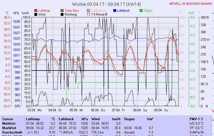Select the 05.04. Mi date marker
214x136 pixels.
click(x=76, y=110)
